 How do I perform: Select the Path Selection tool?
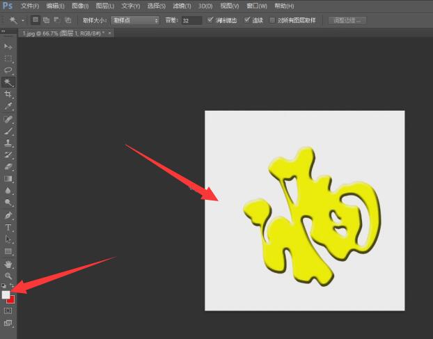[8, 239]
